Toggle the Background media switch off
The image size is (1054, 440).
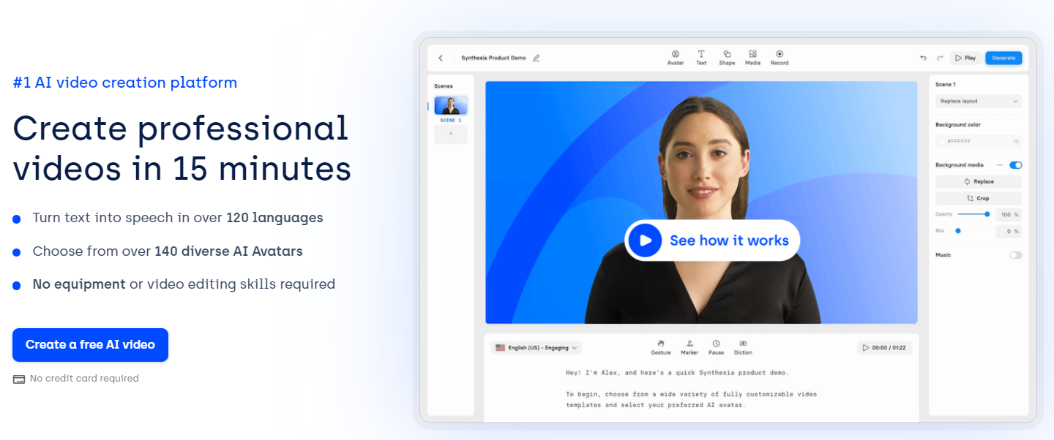pos(1016,165)
